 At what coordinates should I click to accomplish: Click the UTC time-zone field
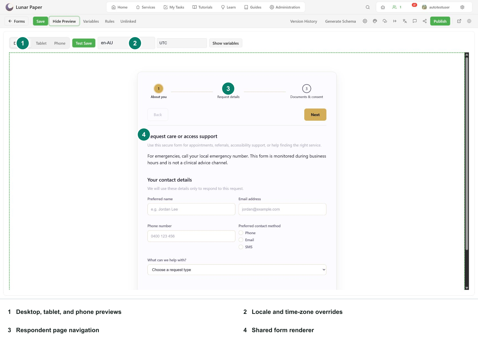point(182,43)
